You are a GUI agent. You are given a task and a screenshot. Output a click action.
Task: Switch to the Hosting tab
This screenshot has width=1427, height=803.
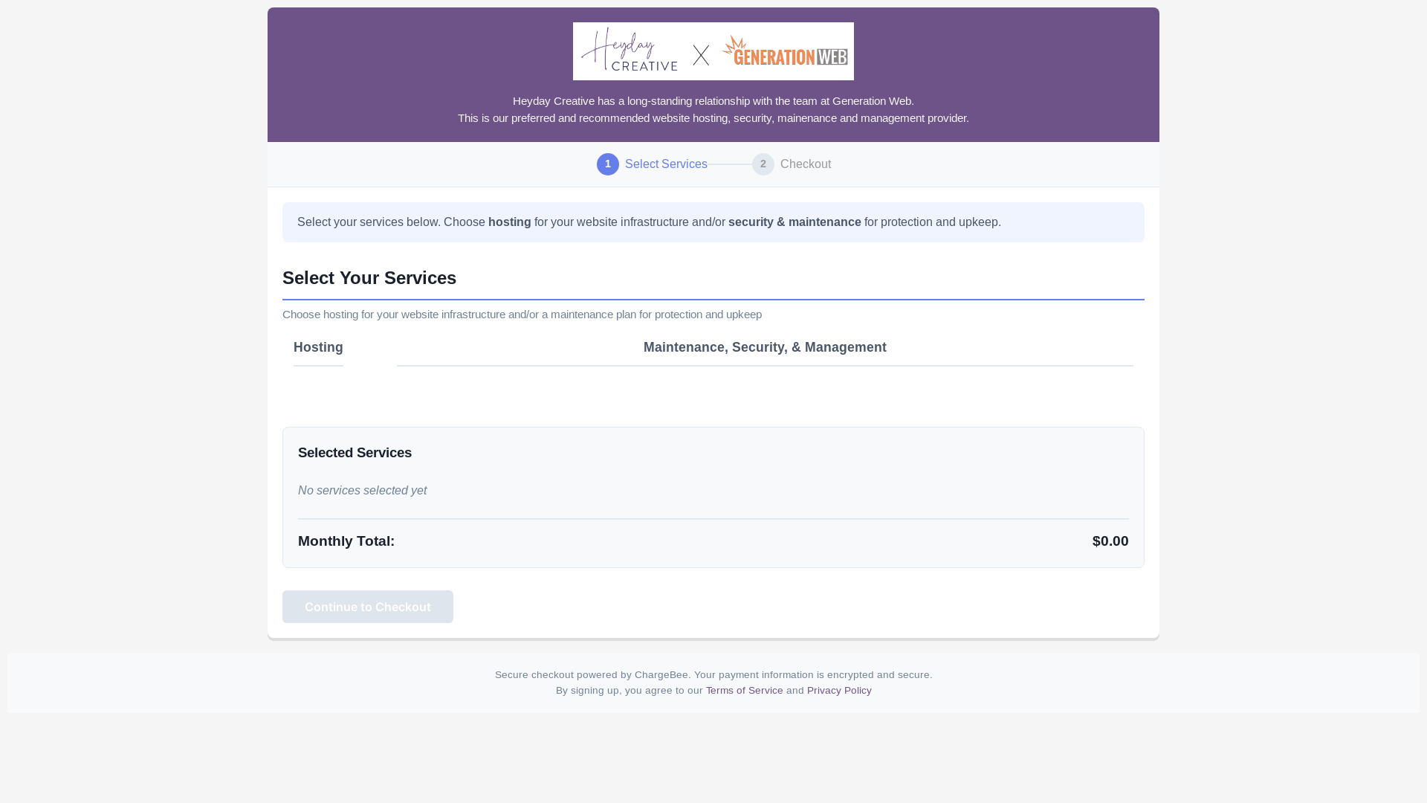click(318, 347)
